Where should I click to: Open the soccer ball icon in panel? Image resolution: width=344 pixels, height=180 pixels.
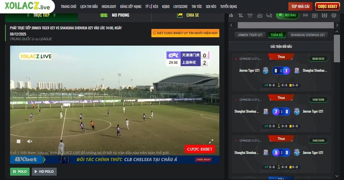[x=334, y=16]
